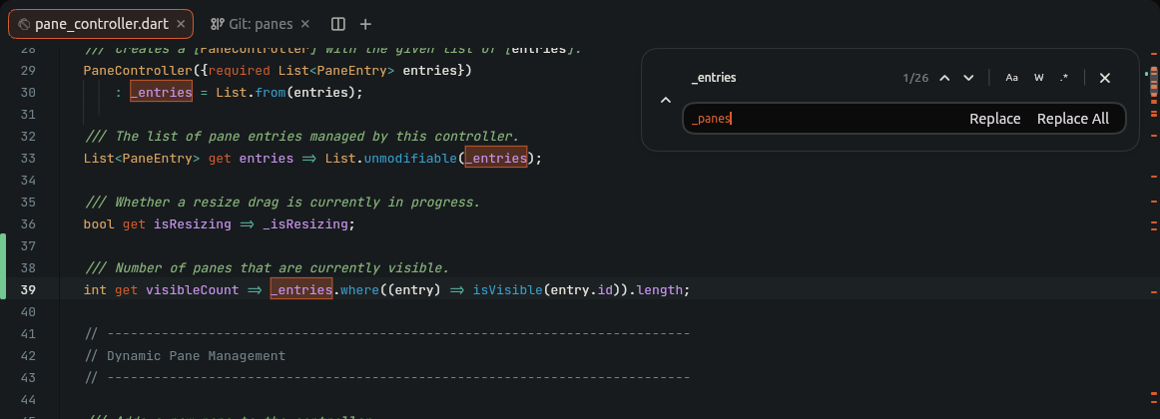Collapse the replace field with chevron
The height and width of the screenshot is (419, 1160).
pos(665,101)
